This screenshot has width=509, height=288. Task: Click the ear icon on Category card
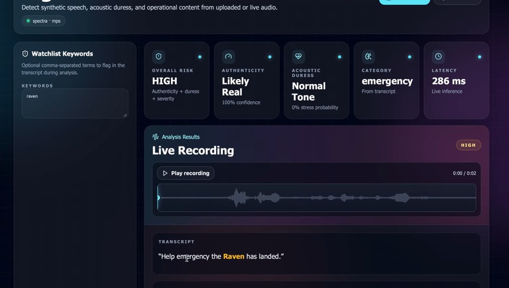point(368,56)
